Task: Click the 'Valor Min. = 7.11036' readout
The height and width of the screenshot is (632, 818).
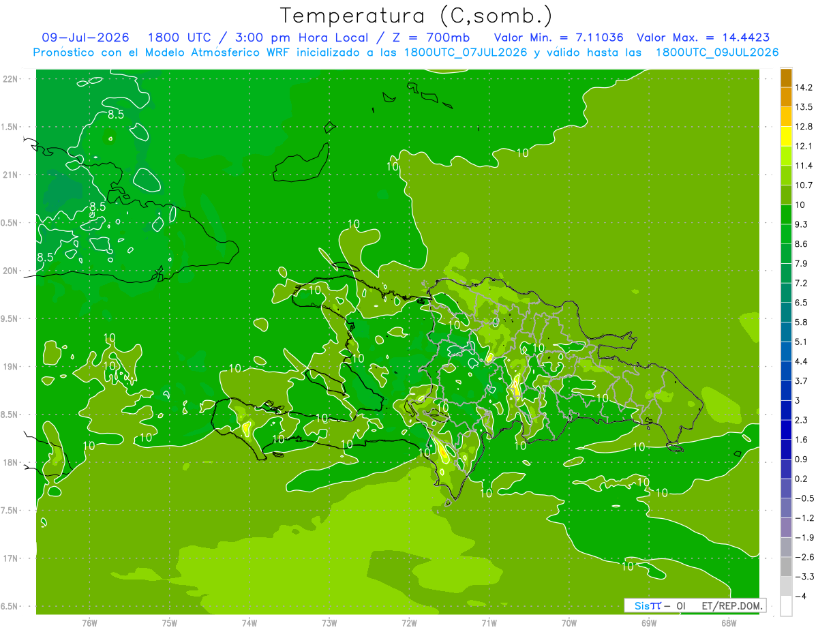Action: 558,37
